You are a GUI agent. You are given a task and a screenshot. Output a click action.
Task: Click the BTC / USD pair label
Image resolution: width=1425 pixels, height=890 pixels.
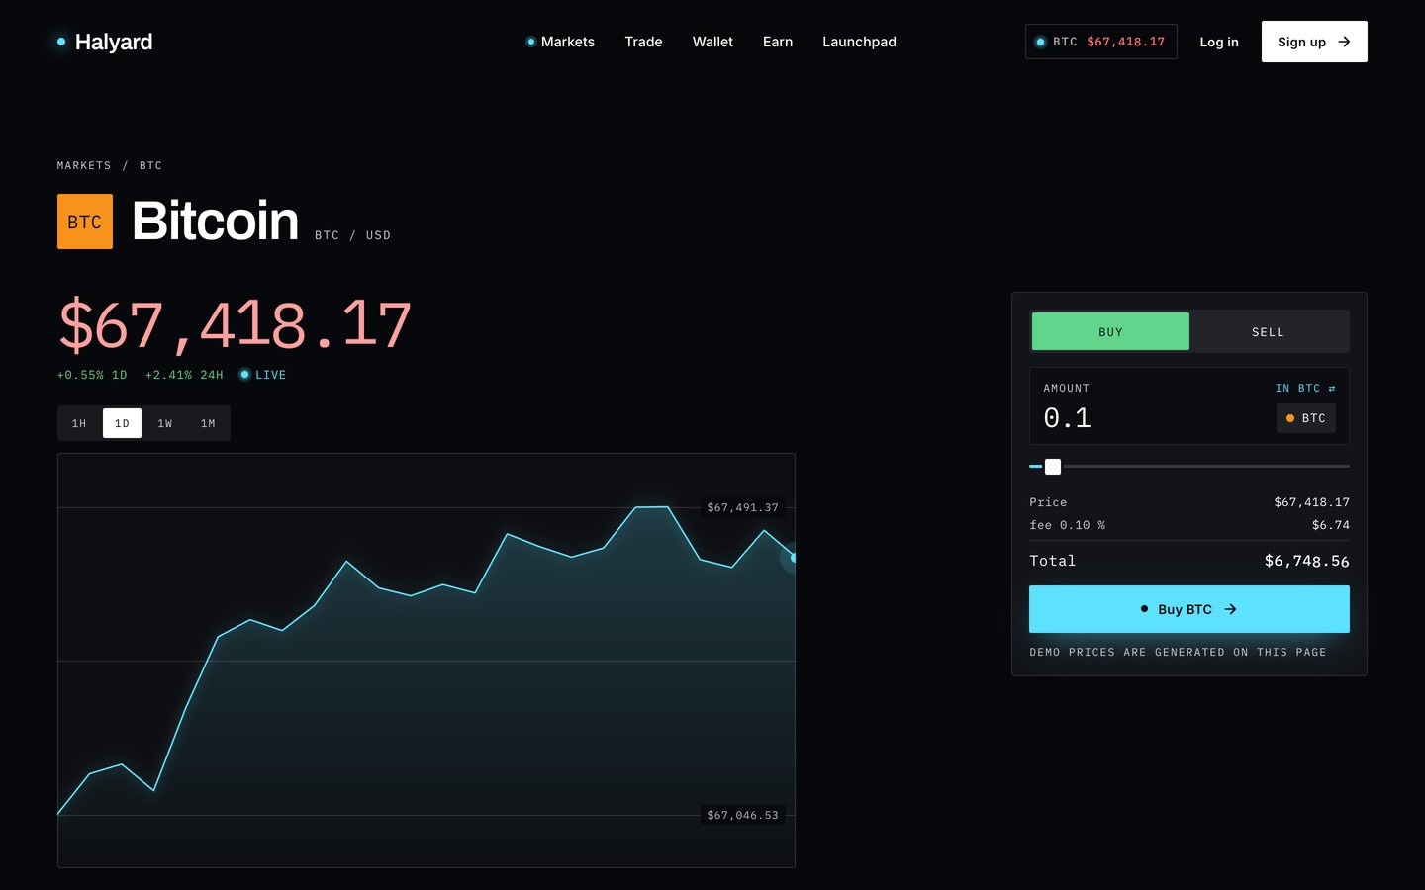pyautogui.click(x=352, y=235)
